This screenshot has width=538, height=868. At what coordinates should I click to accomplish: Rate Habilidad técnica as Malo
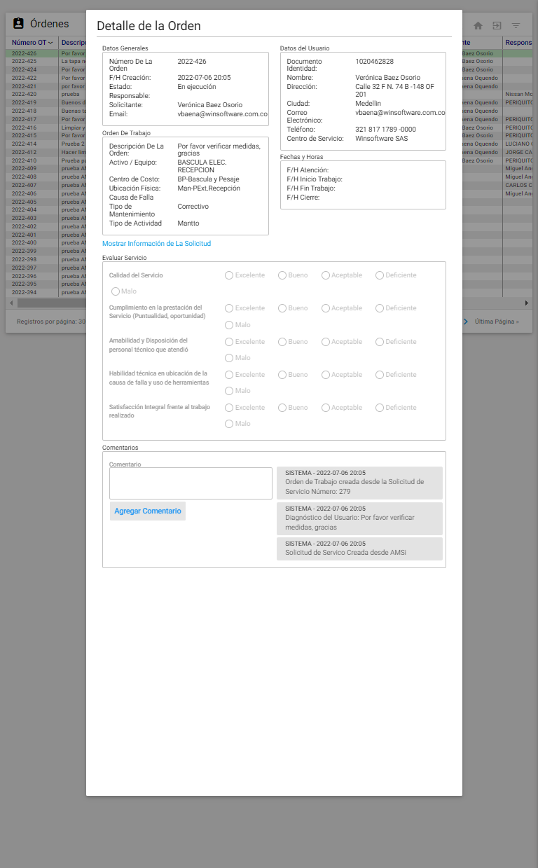click(x=229, y=391)
